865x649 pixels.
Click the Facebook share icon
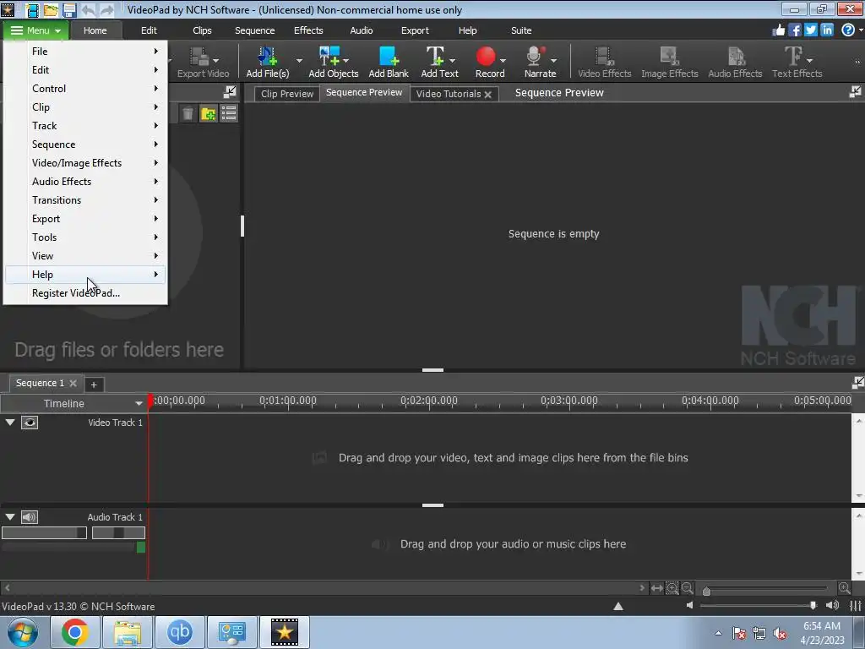pos(794,30)
